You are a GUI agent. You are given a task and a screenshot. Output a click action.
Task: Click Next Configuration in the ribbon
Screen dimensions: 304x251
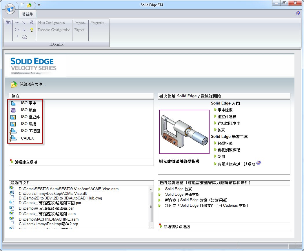pyautogui.click(x=51, y=23)
